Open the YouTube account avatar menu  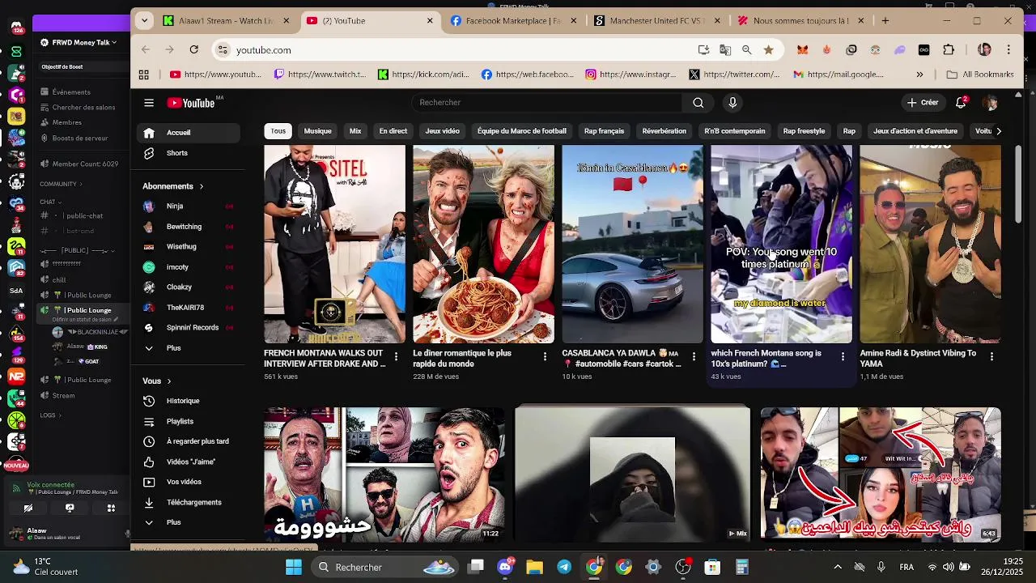click(x=990, y=103)
